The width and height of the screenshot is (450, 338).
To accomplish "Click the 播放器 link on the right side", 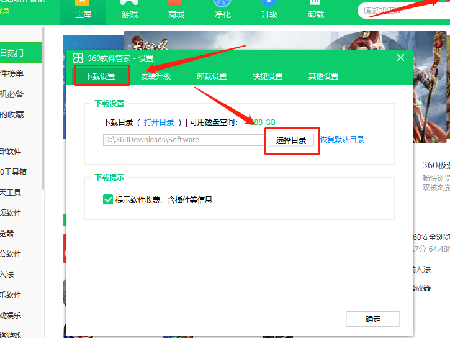I will click(x=422, y=288).
